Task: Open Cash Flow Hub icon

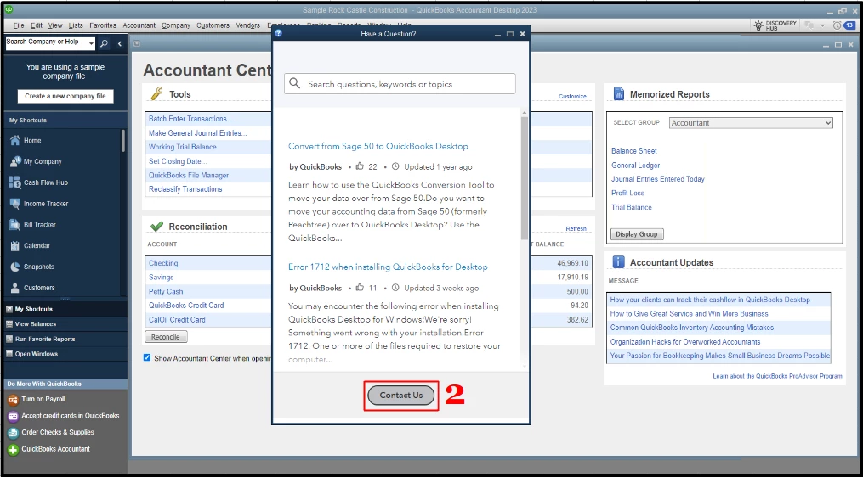Action: [14, 182]
